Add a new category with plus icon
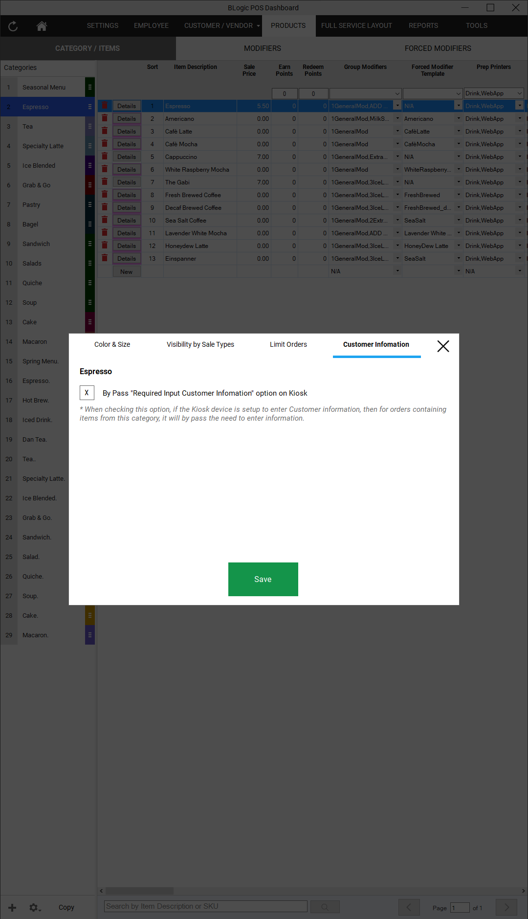528x919 pixels. 12,907
